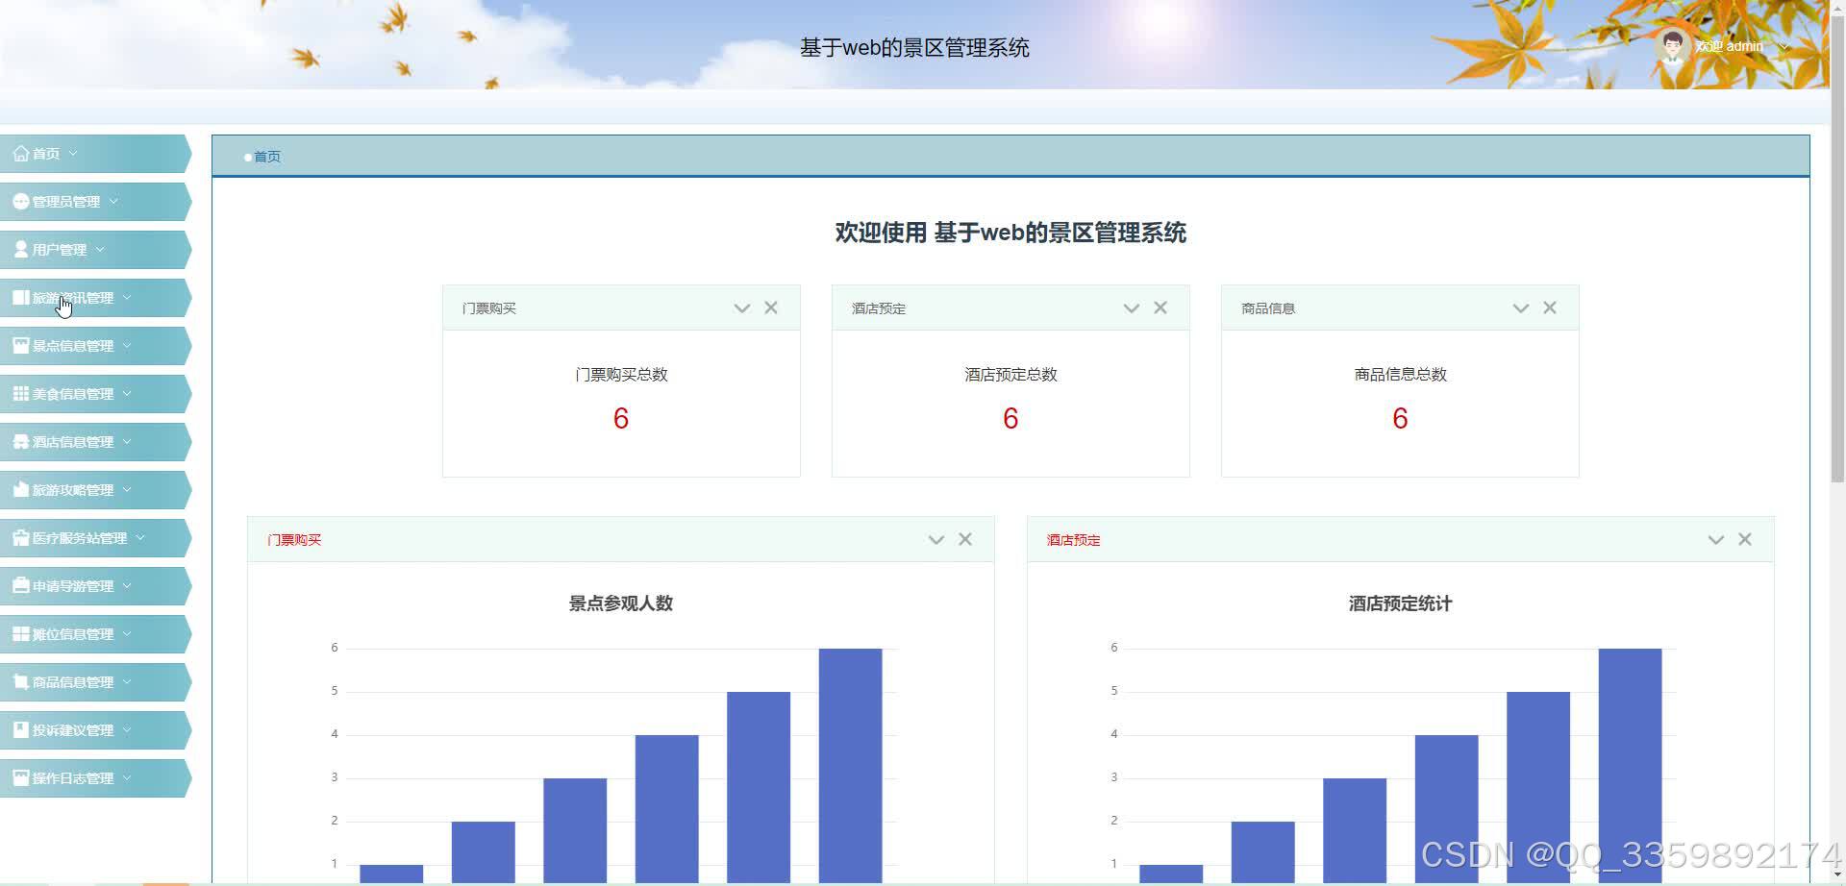The image size is (1846, 886).
Task: Expand the 管理员管理 menu chevron
Action: pyautogui.click(x=113, y=202)
